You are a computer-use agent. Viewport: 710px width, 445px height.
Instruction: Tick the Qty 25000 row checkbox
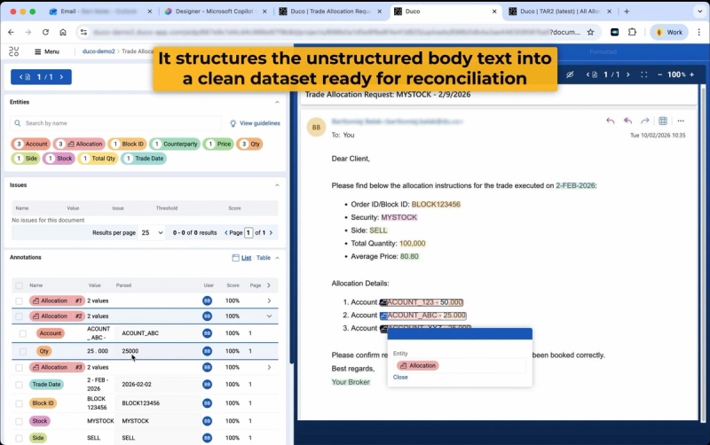point(23,351)
